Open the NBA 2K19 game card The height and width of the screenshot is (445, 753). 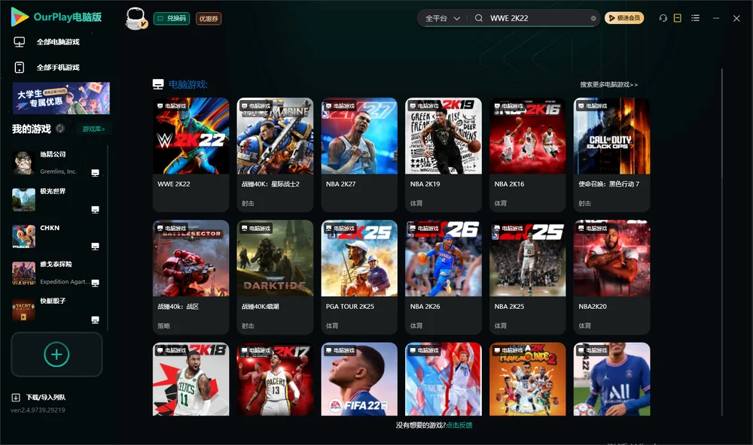click(444, 154)
